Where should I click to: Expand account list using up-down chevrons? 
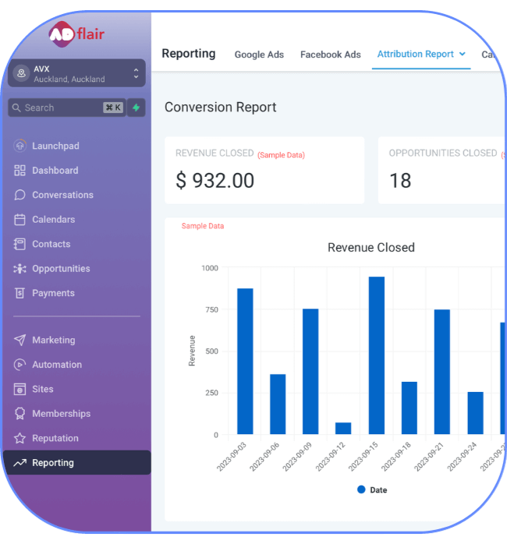(x=136, y=73)
